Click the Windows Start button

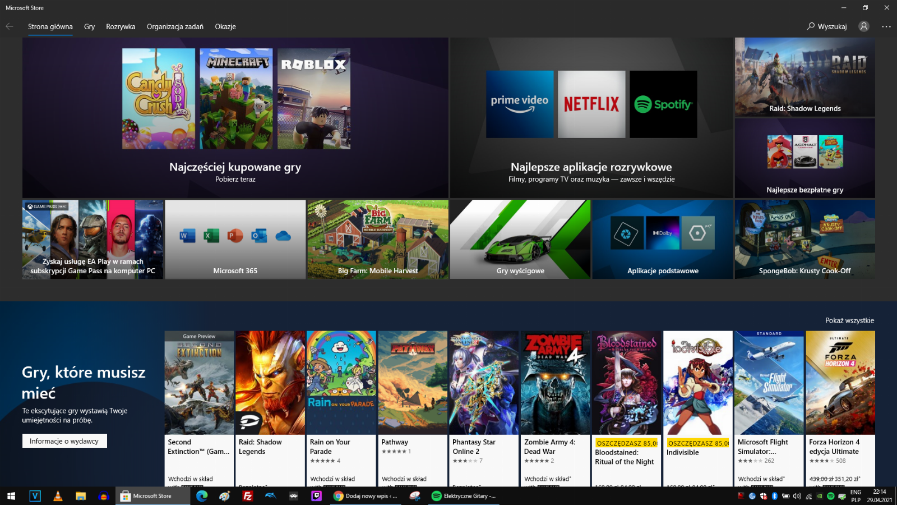(x=11, y=496)
